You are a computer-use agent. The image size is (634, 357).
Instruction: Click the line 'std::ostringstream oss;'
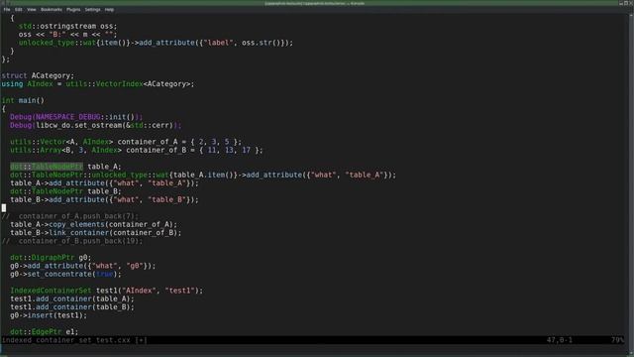pyautogui.click(x=67, y=26)
